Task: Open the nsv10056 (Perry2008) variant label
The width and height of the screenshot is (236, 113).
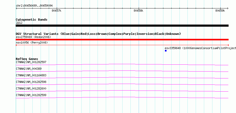Action: pyautogui.click(x=32, y=43)
